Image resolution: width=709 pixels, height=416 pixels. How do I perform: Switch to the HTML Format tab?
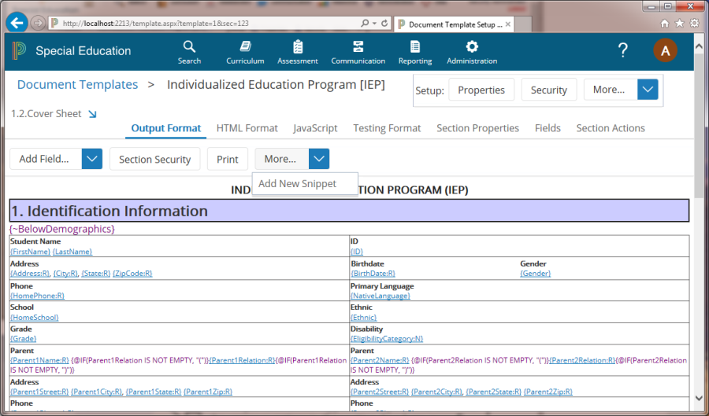[x=247, y=128]
